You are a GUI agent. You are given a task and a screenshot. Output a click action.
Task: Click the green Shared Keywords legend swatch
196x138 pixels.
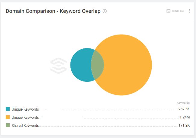tap(8, 125)
